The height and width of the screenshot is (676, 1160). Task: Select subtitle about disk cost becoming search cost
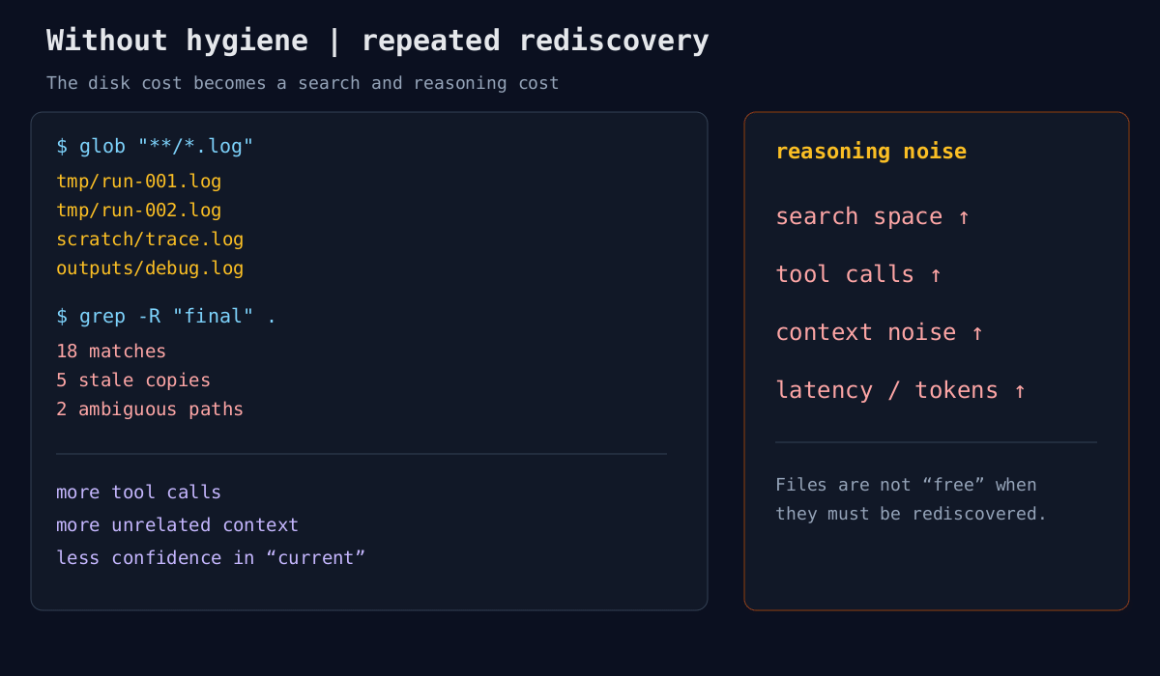pyautogui.click(x=303, y=83)
